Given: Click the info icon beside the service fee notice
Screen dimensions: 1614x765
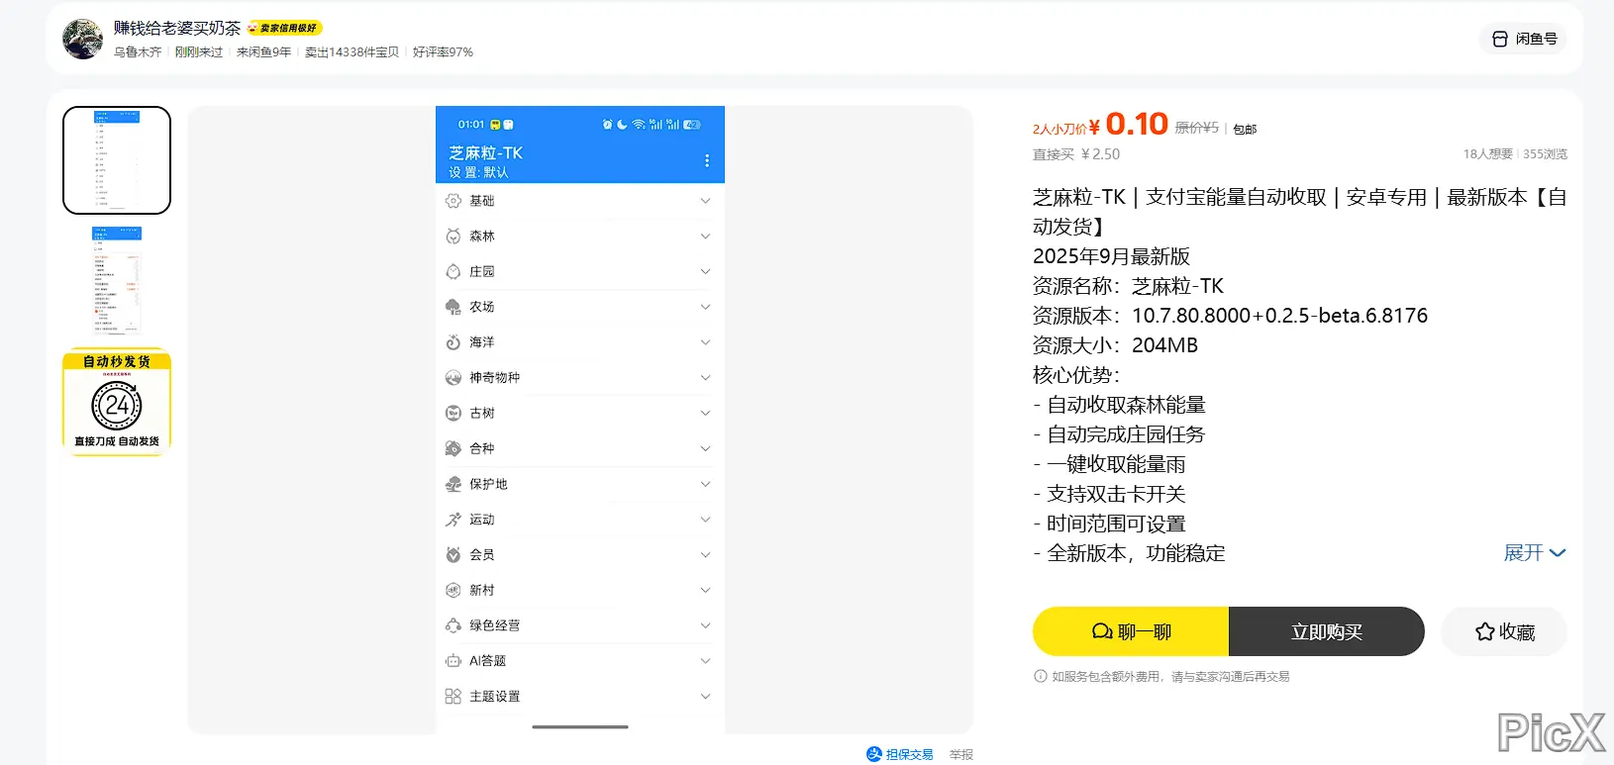Looking at the screenshot, I should (x=1040, y=677).
